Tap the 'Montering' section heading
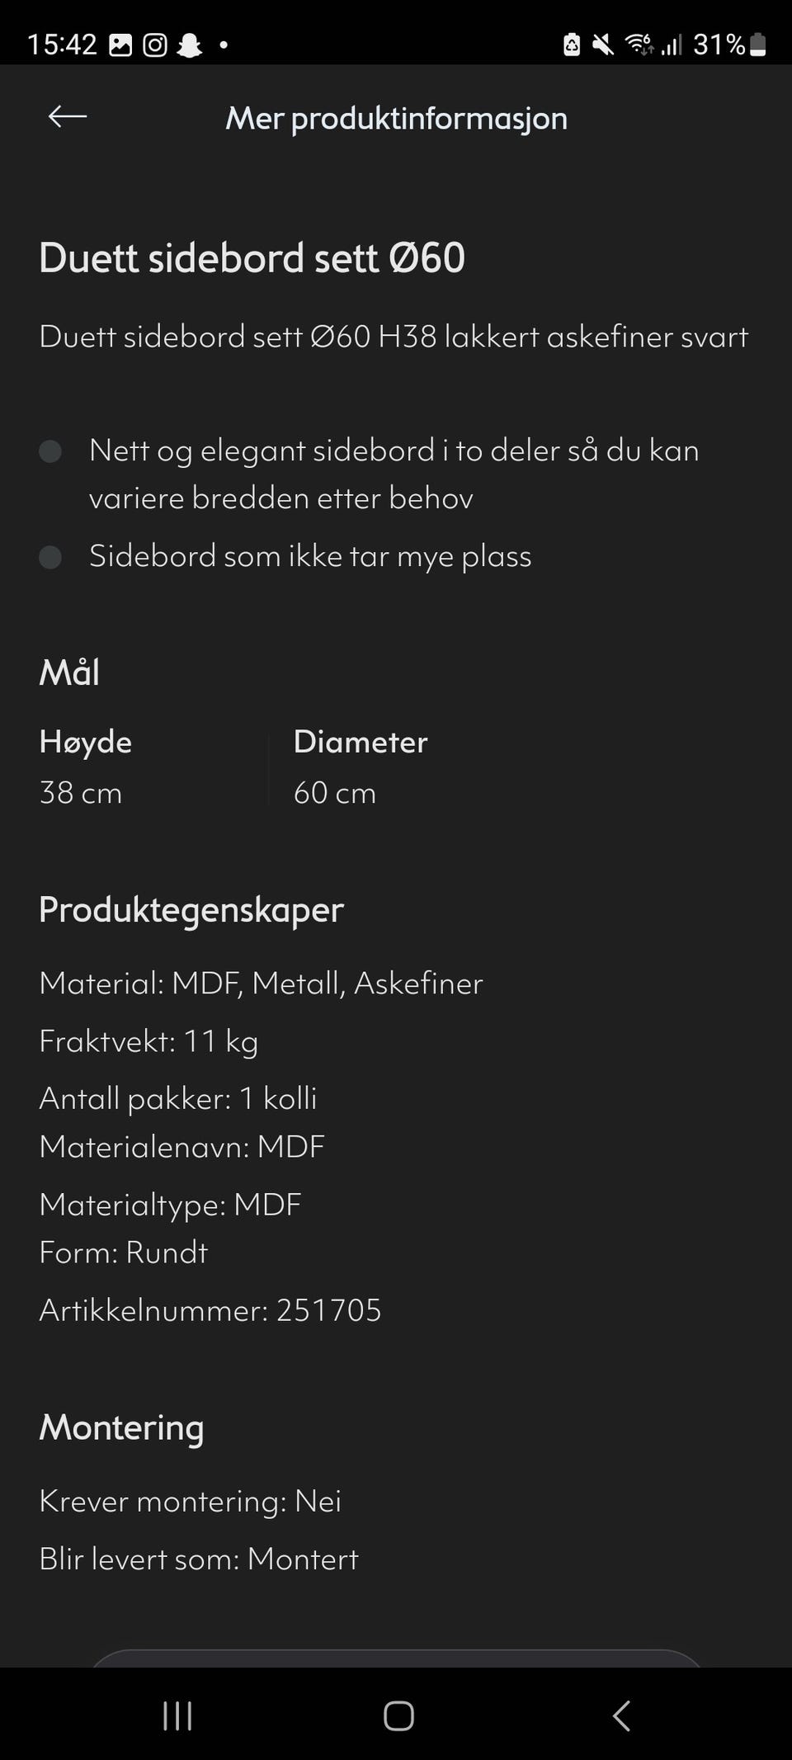 coord(121,1427)
